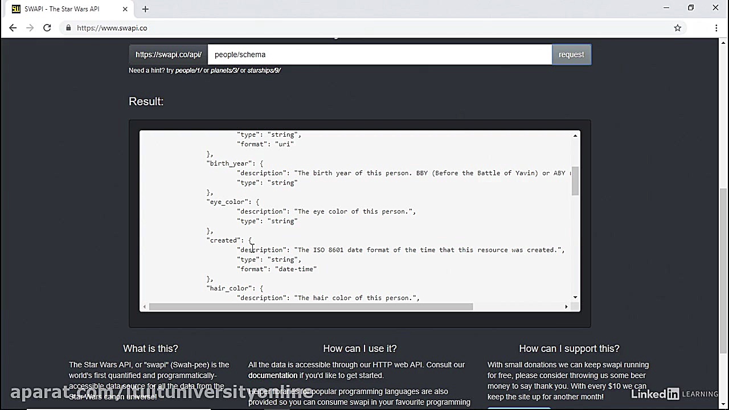Image resolution: width=729 pixels, height=410 pixels.
Task: Try the people/1/ hint link
Action: point(189,71)
